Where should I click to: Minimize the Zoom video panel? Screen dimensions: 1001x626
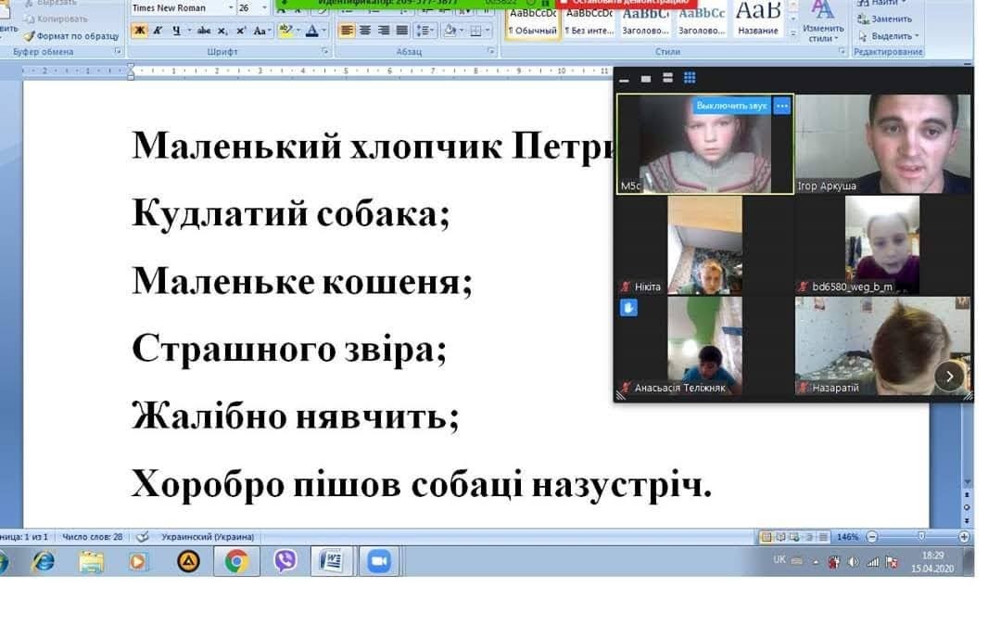pyautogui.click(x=625, y=79)
